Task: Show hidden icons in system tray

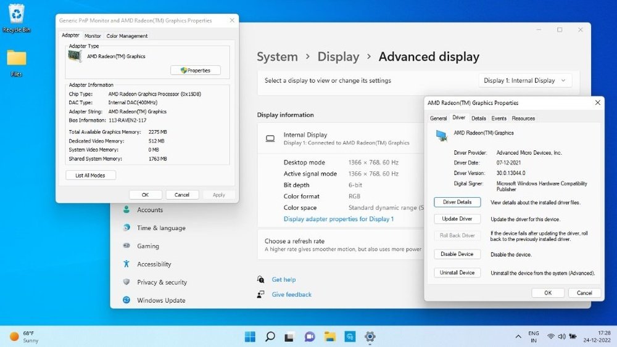Action: 518,337
